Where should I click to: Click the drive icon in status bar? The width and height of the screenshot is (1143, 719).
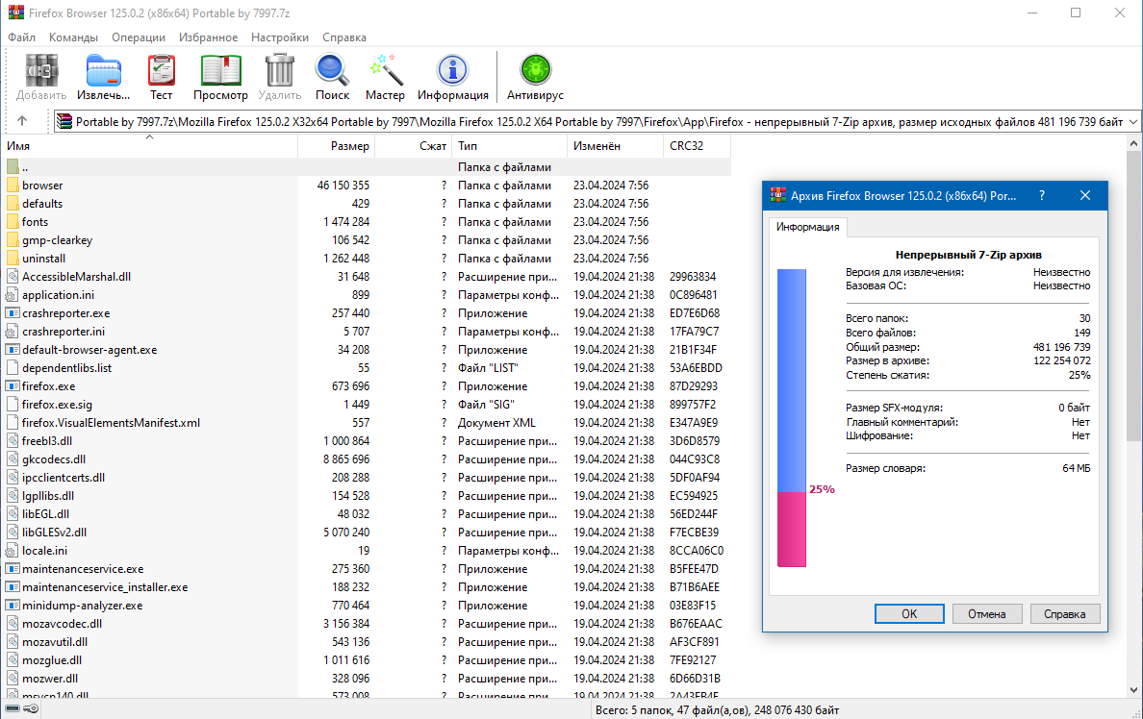pyautogui.click(x=13, y=708)
